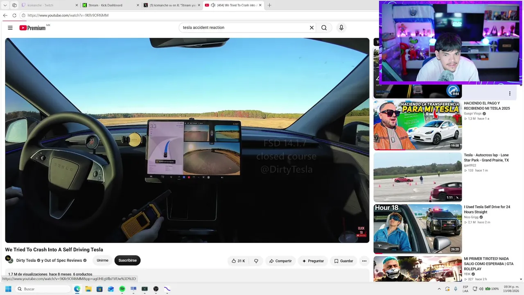
Task: Dislike the video
Action: coord(256,261)
